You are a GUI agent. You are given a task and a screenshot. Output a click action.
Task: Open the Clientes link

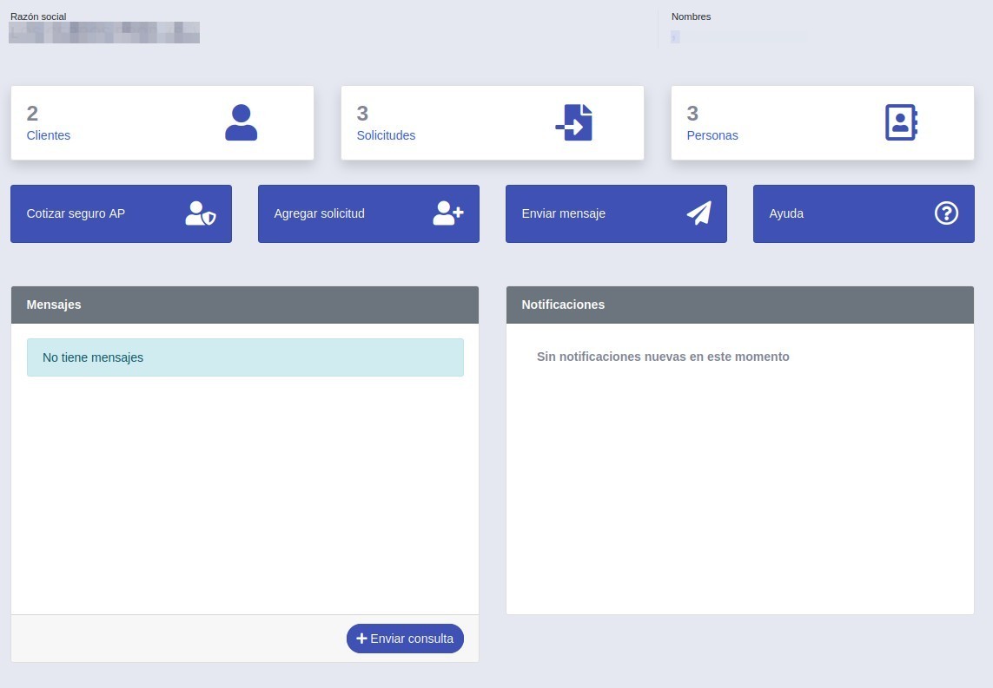[49, 135]
